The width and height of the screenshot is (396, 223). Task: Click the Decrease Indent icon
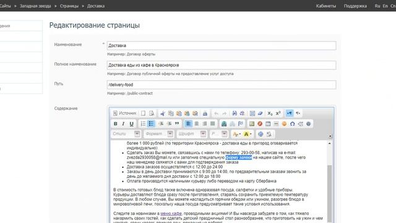tap(161, 124)
